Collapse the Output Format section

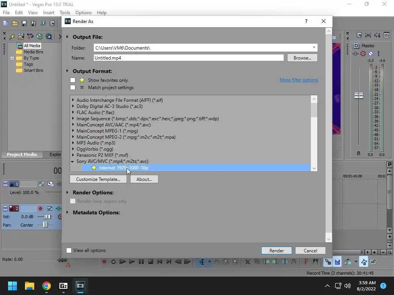67,71
